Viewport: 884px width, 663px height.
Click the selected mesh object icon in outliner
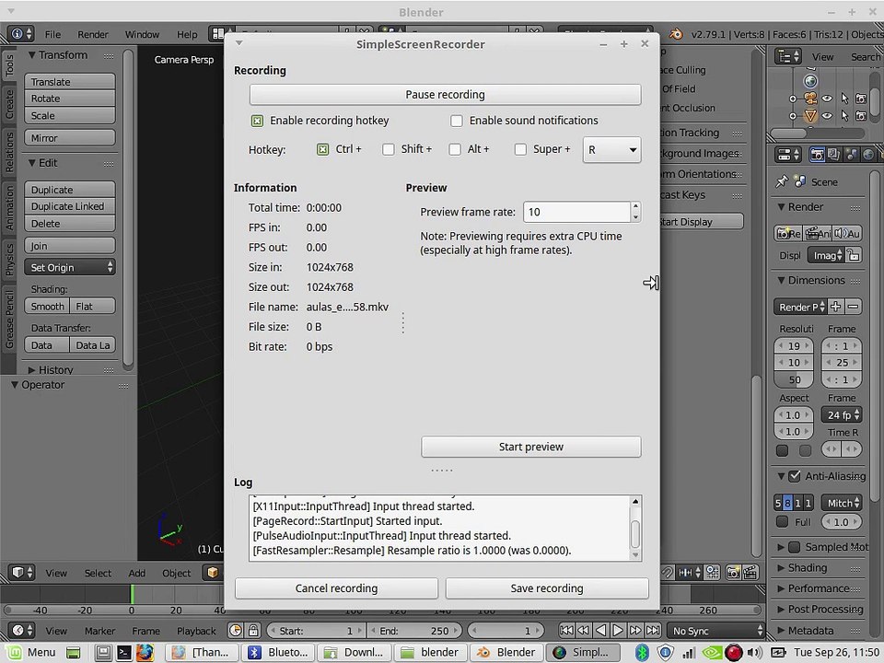[810, 116]
